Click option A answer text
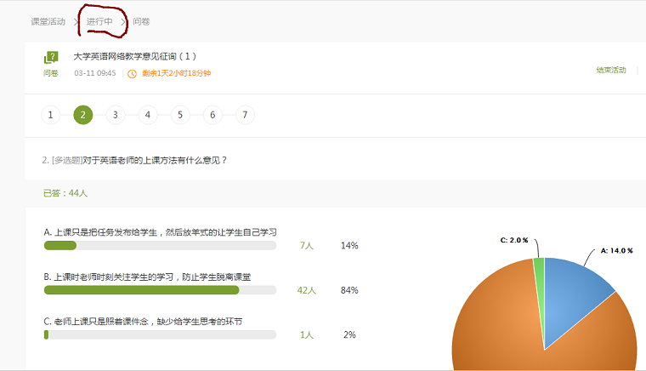The width and height of the screenshot is (646, 371). (x=161, y=232)
